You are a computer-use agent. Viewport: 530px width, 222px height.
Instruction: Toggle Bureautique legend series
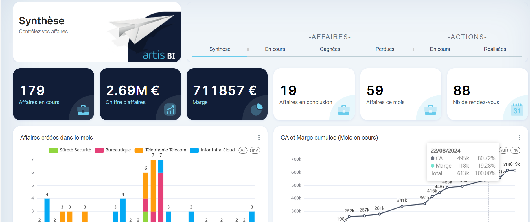(x=113, y=150)
